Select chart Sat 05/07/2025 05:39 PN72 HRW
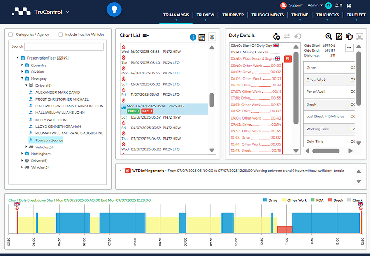The image size is (370, 256). click(151, 117)
